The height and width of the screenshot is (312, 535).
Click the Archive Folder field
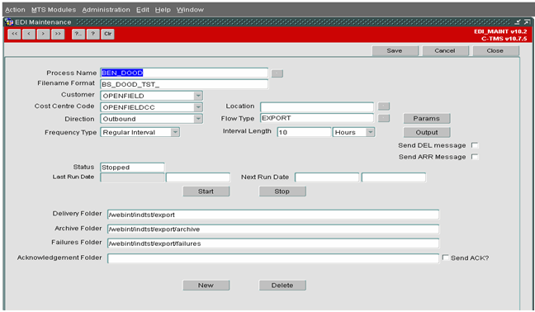pos(273,229)
